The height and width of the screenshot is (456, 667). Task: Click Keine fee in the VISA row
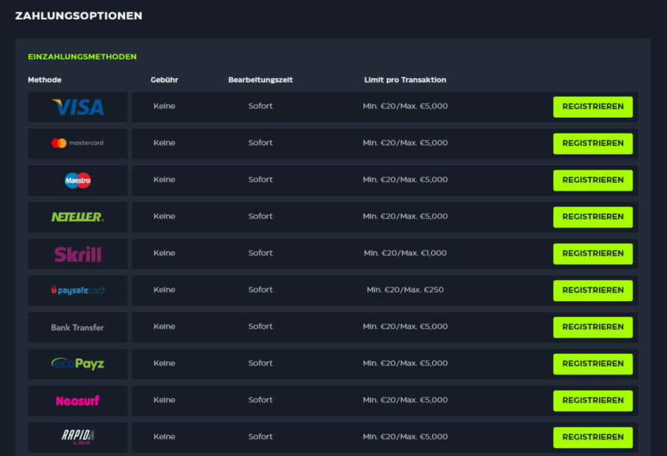pyautogui.click(x=164, y=106)
